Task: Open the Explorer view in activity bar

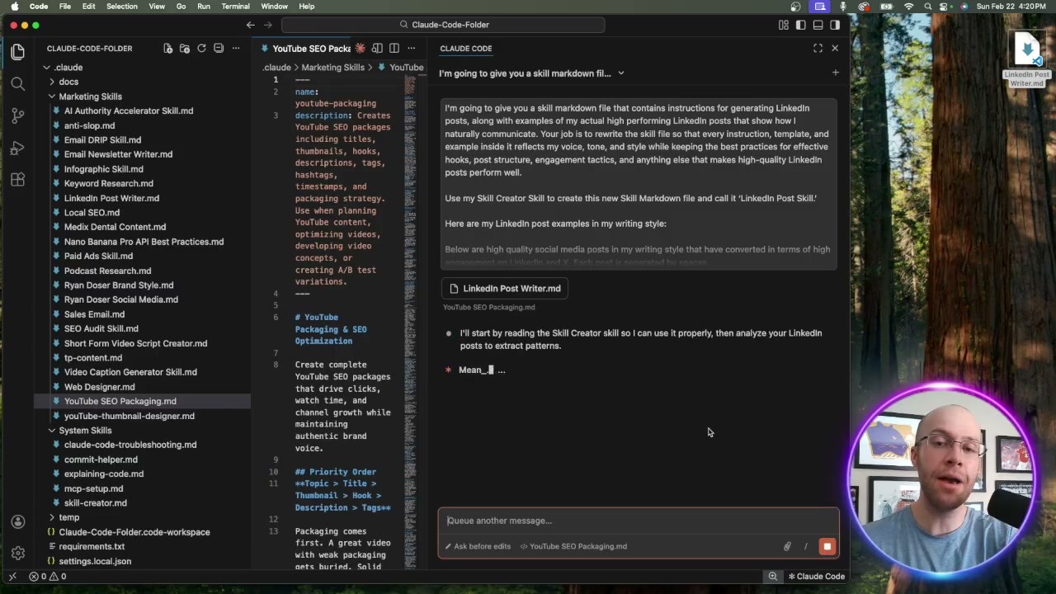Action: [x=17, y=52]
